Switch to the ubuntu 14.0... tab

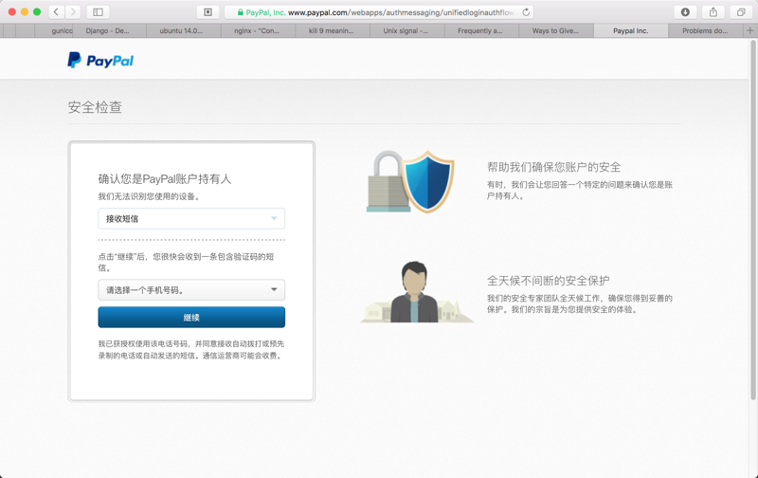pyautogui.click(x=184, y=30)
